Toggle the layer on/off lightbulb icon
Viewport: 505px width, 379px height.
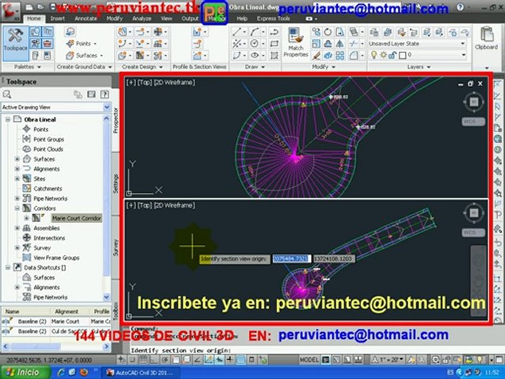[x=373, y=55]
